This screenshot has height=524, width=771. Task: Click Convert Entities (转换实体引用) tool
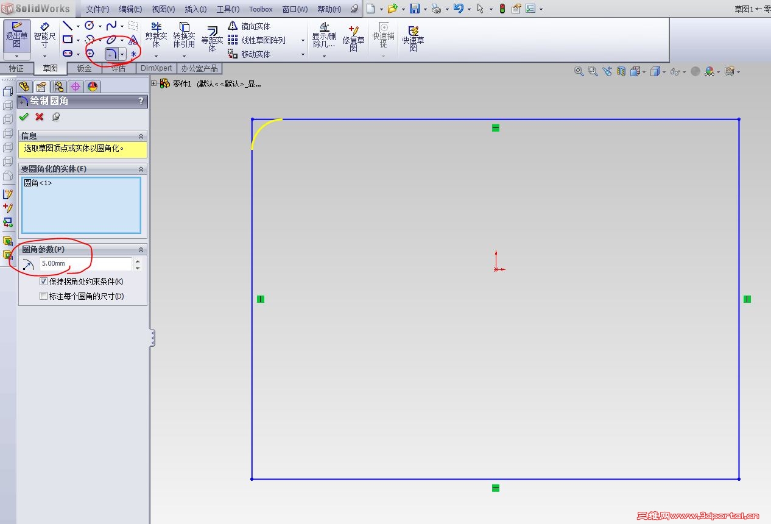(x=184, y=35)
